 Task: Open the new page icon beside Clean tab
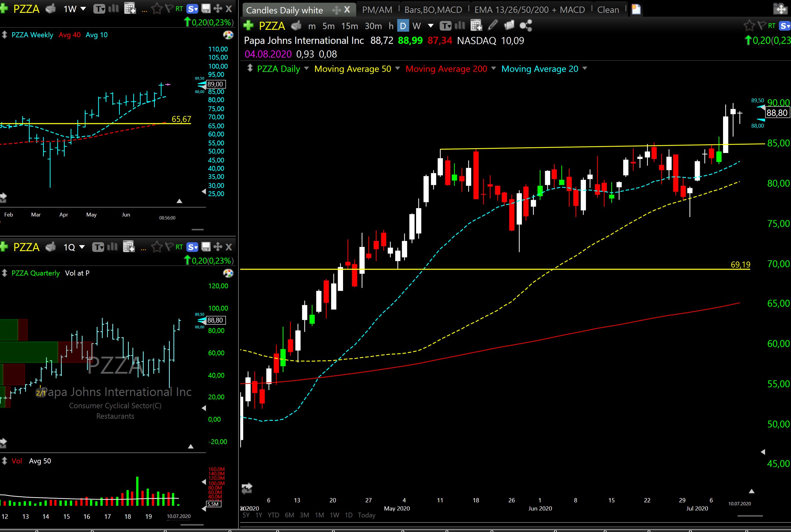click(x=636, y=10)
